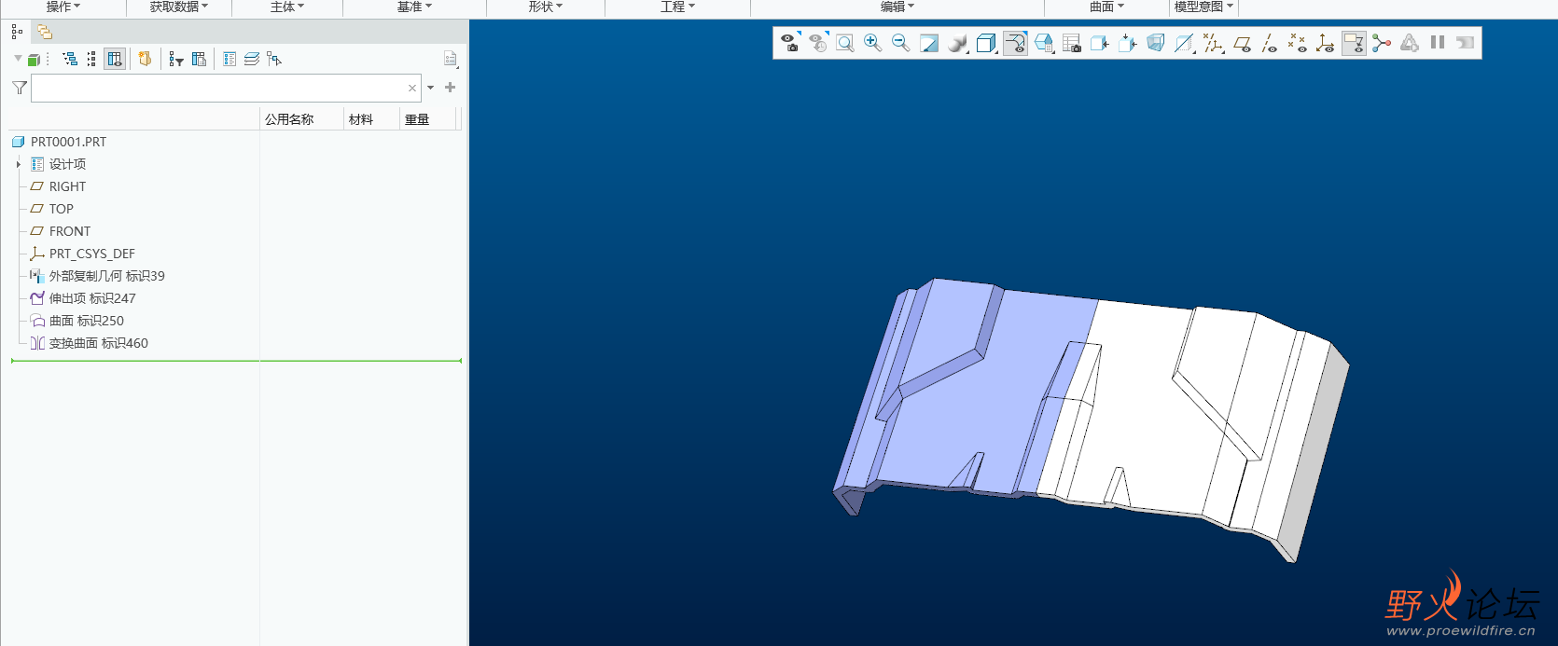Screen dimensions: 1558x646
Task: Select the FRONT datum plane
Action: pos(70,231)
